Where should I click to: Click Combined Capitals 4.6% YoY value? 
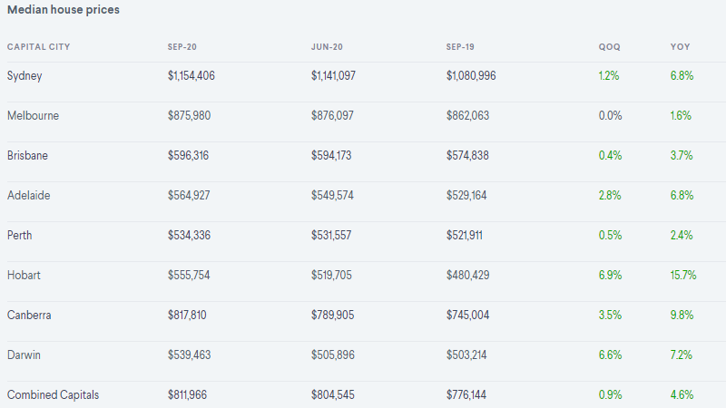tap(682, 395)
